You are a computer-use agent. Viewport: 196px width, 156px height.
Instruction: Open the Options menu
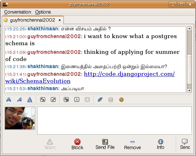43,12
